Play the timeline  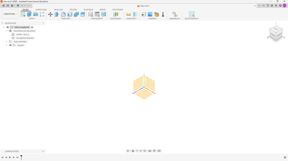point(10,157)
